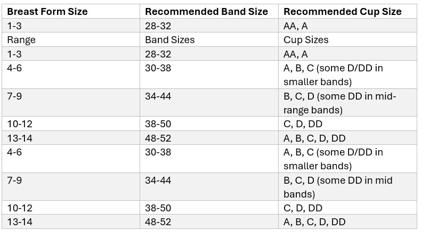Select the 'Recommended Band Size' header cell

[209, 11]
